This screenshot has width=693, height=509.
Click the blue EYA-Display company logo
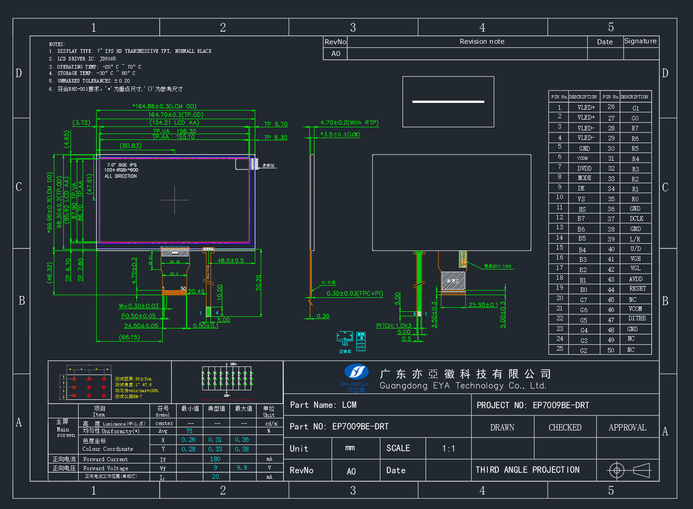point(356,372)
